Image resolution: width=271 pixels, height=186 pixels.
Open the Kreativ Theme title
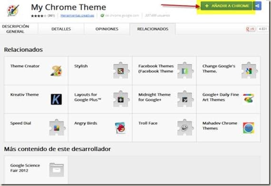[x=25, y=94]
